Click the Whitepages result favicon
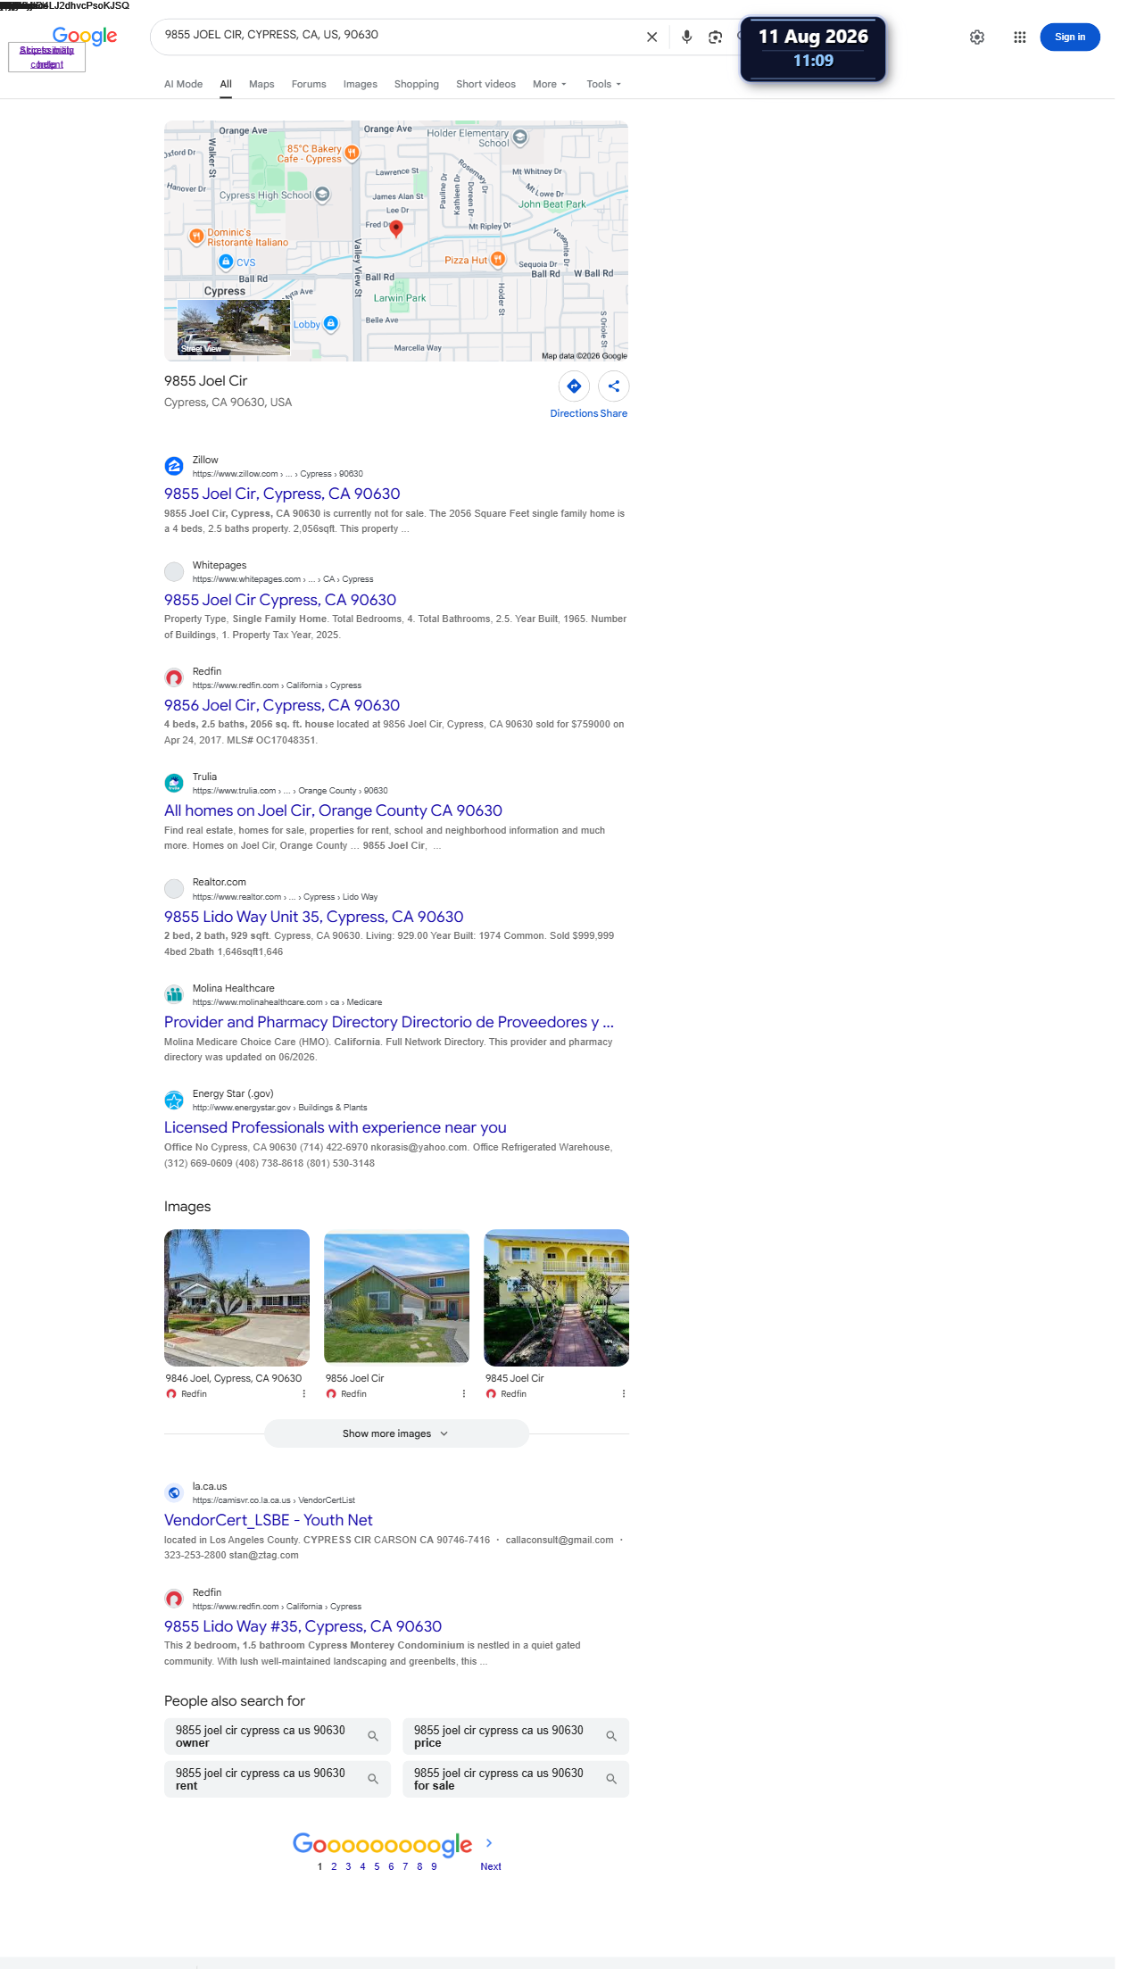Image resolution: width=1128 pixels, height=1969 pixels. coord(174,571)
